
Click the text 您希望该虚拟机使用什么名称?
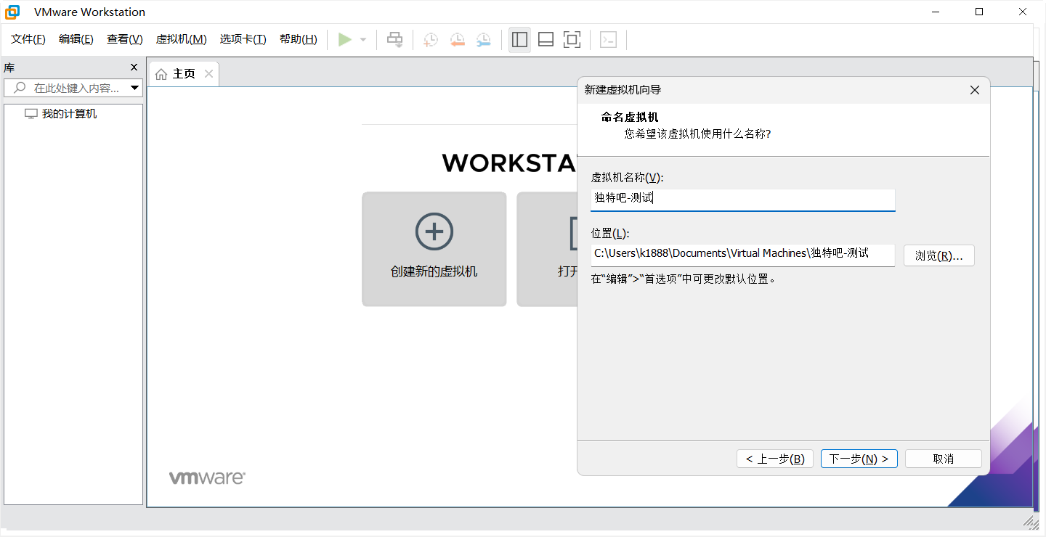(698, 134)
